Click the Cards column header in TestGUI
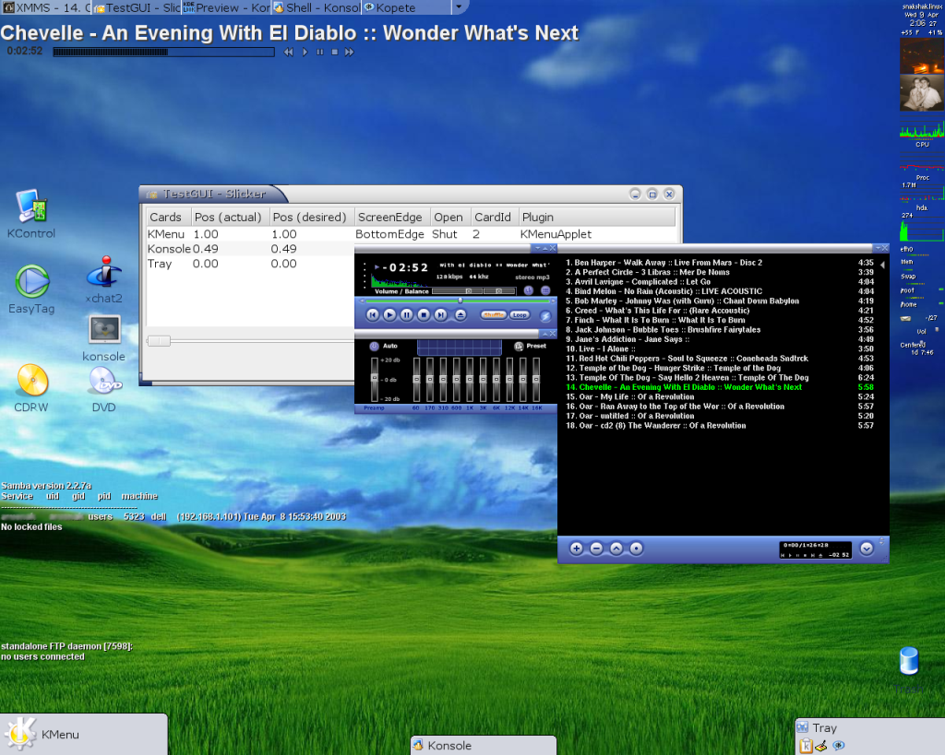The width and height of the screenshot is (945, 755). point(167,218)
